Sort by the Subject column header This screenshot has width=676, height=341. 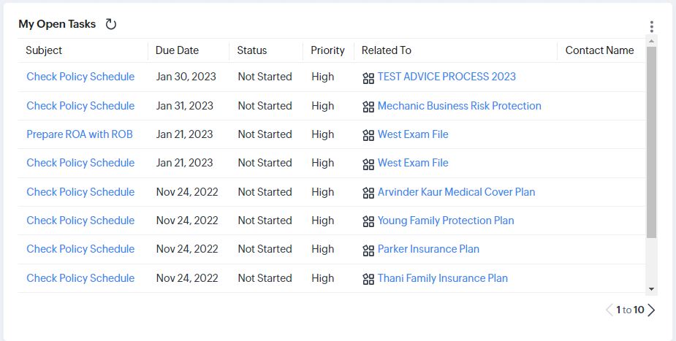pos(44,50)
